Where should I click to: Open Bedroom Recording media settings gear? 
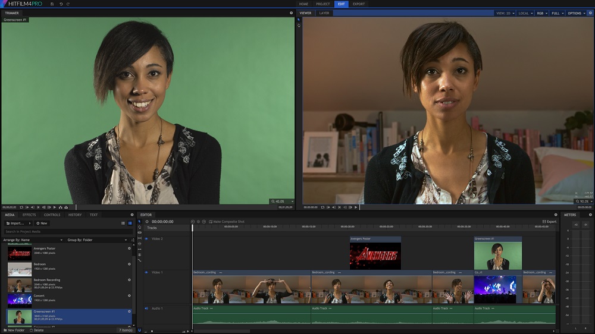(x=129, y=280)
